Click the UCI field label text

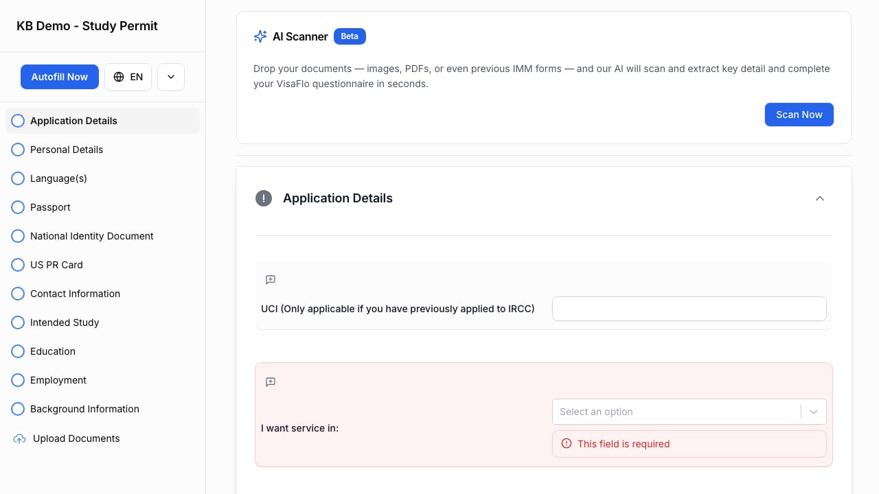tap(398, 309)
